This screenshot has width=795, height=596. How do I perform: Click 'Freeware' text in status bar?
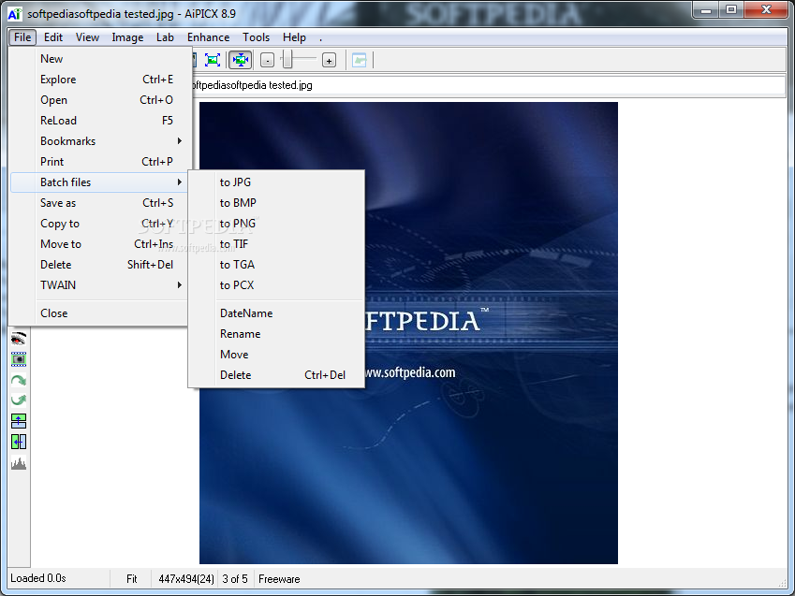coord(279,579)
